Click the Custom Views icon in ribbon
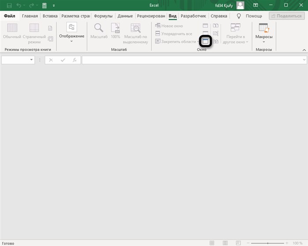This screenshot has width=308, height=246. click(51, 39)
